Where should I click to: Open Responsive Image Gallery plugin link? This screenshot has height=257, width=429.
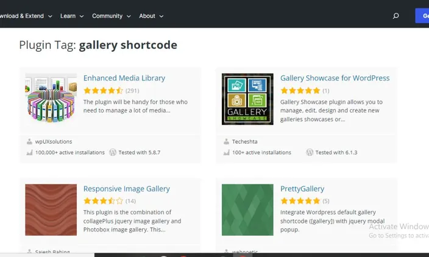point(127,189)
